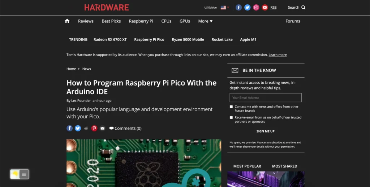This screenshot has height=187, width=370.
Task: Open the Best Picks menu
Action: pos(111,21)
